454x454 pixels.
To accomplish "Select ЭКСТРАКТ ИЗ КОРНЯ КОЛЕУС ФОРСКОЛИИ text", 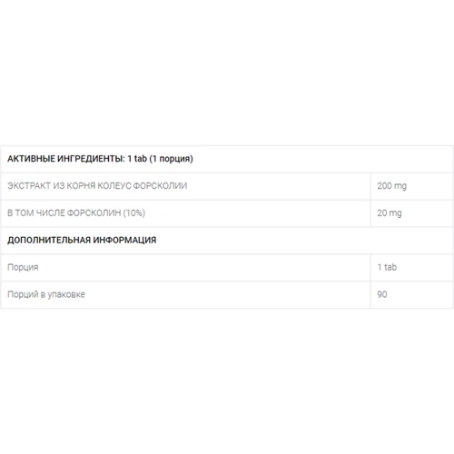I will (x=97, y=186).
